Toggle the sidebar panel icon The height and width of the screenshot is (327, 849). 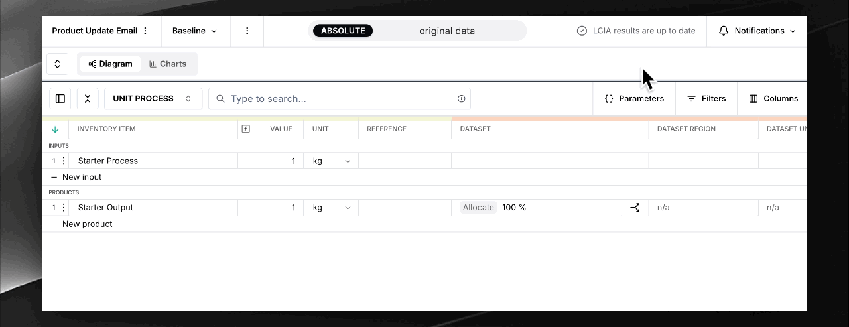click(x=60, y=99)
